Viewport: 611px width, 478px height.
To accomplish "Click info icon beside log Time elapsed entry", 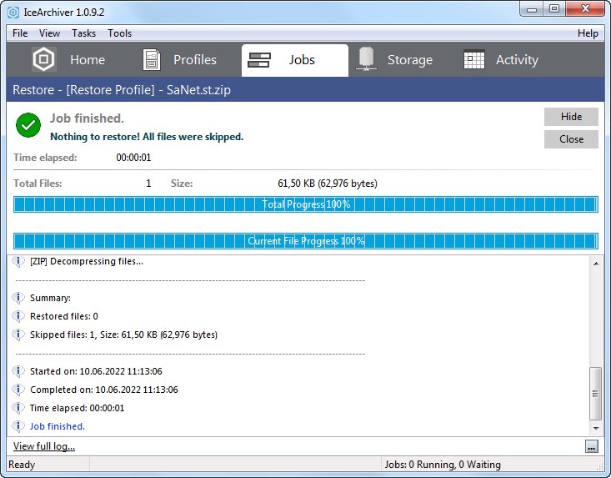I will tap(18, 408).
